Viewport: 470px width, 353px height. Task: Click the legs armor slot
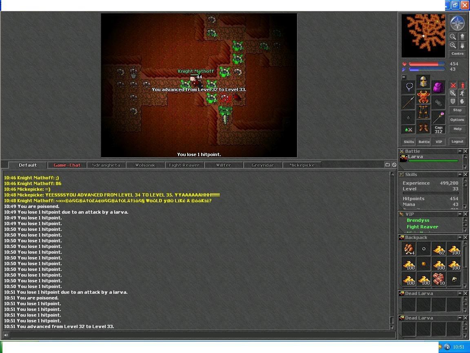423,112
